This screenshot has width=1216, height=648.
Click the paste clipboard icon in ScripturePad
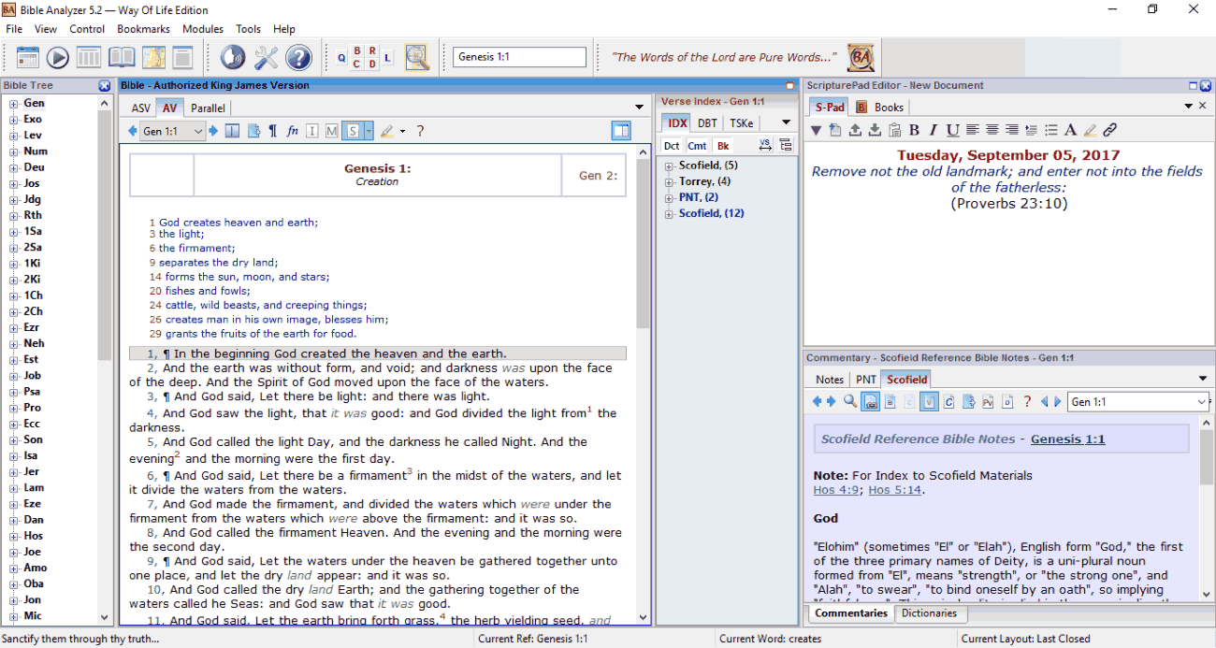click(894, 130)
